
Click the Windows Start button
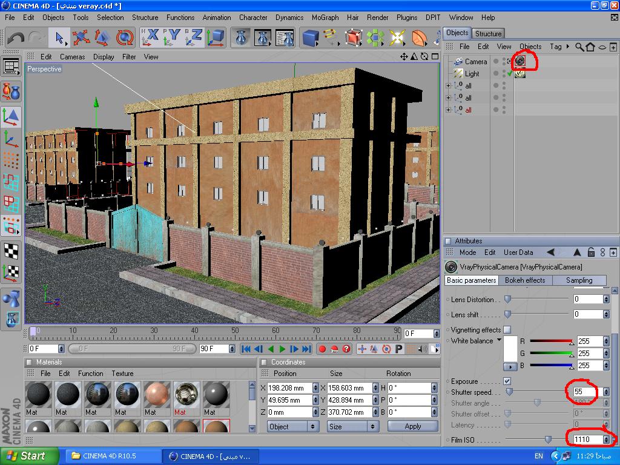[x=30, y=456]
